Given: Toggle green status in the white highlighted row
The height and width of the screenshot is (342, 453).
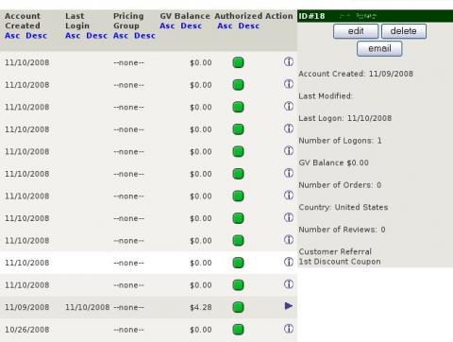Looking at the screenshot, I should tap(238, 263).
